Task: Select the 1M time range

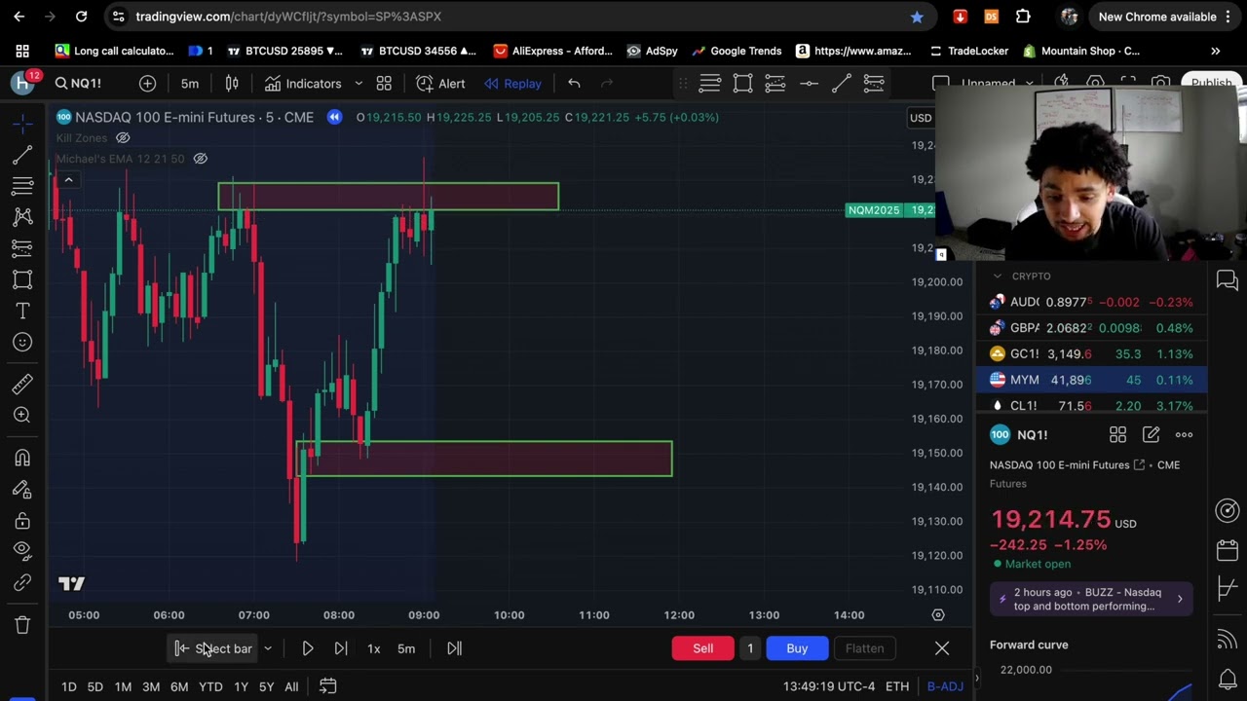Action: pyautogui.click(x=123, y=687)
